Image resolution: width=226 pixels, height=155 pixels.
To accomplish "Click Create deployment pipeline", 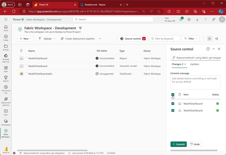I will [x=78, y=39].
